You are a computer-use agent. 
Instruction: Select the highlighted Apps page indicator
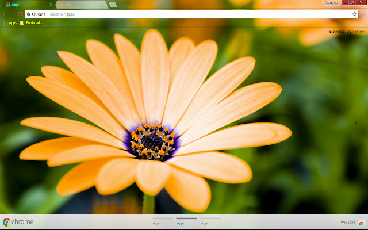point(186,221)
